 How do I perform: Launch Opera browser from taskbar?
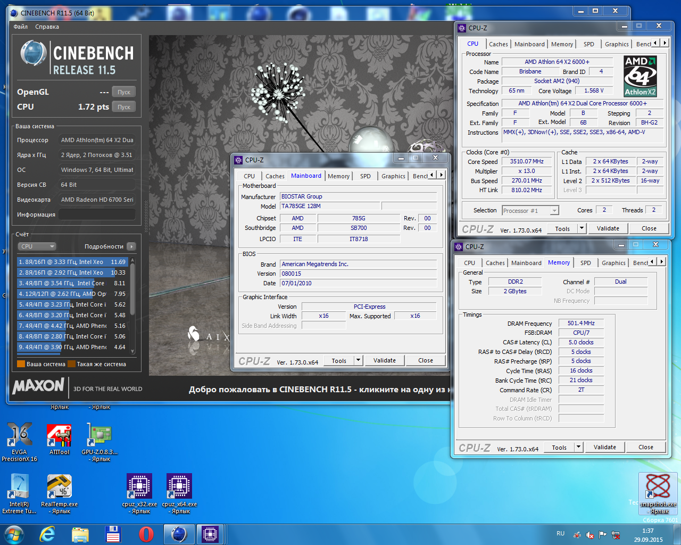(x=146, y=534)
